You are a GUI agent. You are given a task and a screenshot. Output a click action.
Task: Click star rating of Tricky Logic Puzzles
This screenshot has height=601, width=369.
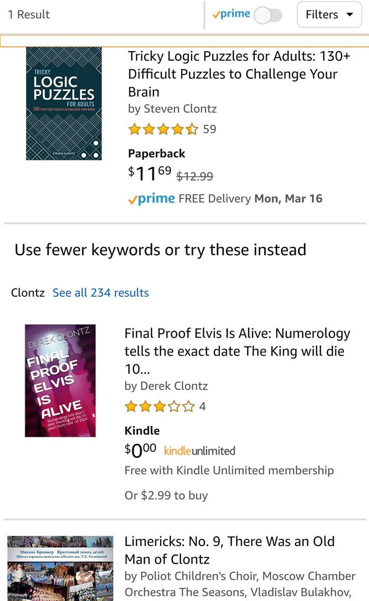click(x=163, y=130)
